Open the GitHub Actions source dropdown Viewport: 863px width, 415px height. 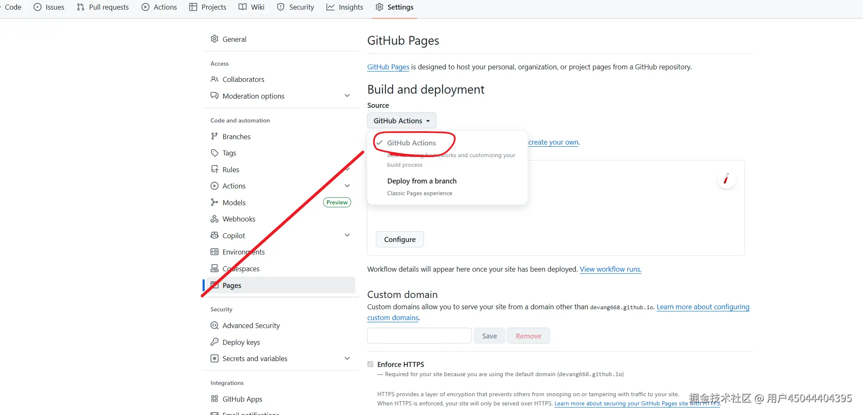402,120
